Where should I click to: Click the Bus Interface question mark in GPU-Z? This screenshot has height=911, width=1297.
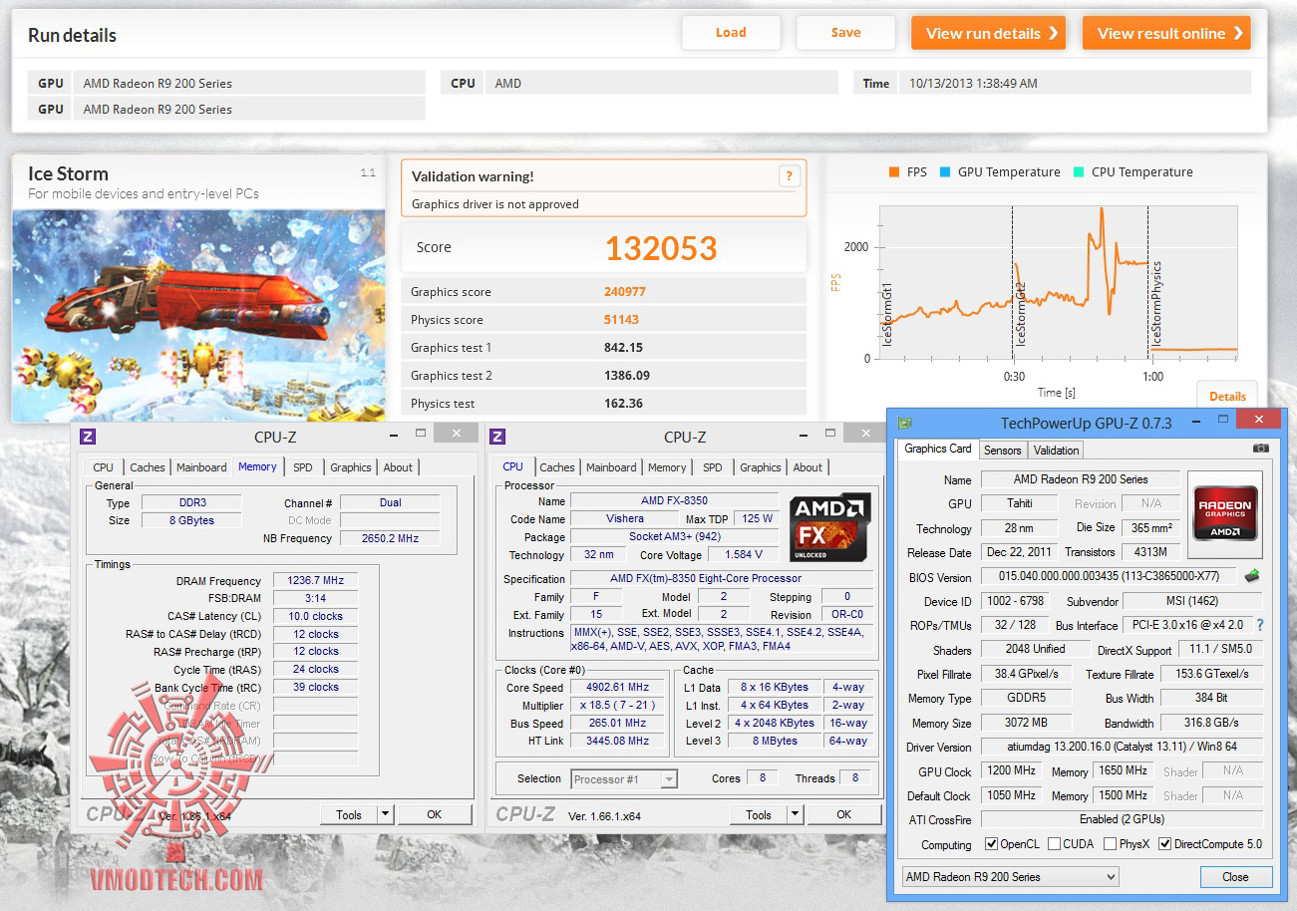tap(1259, 626)
